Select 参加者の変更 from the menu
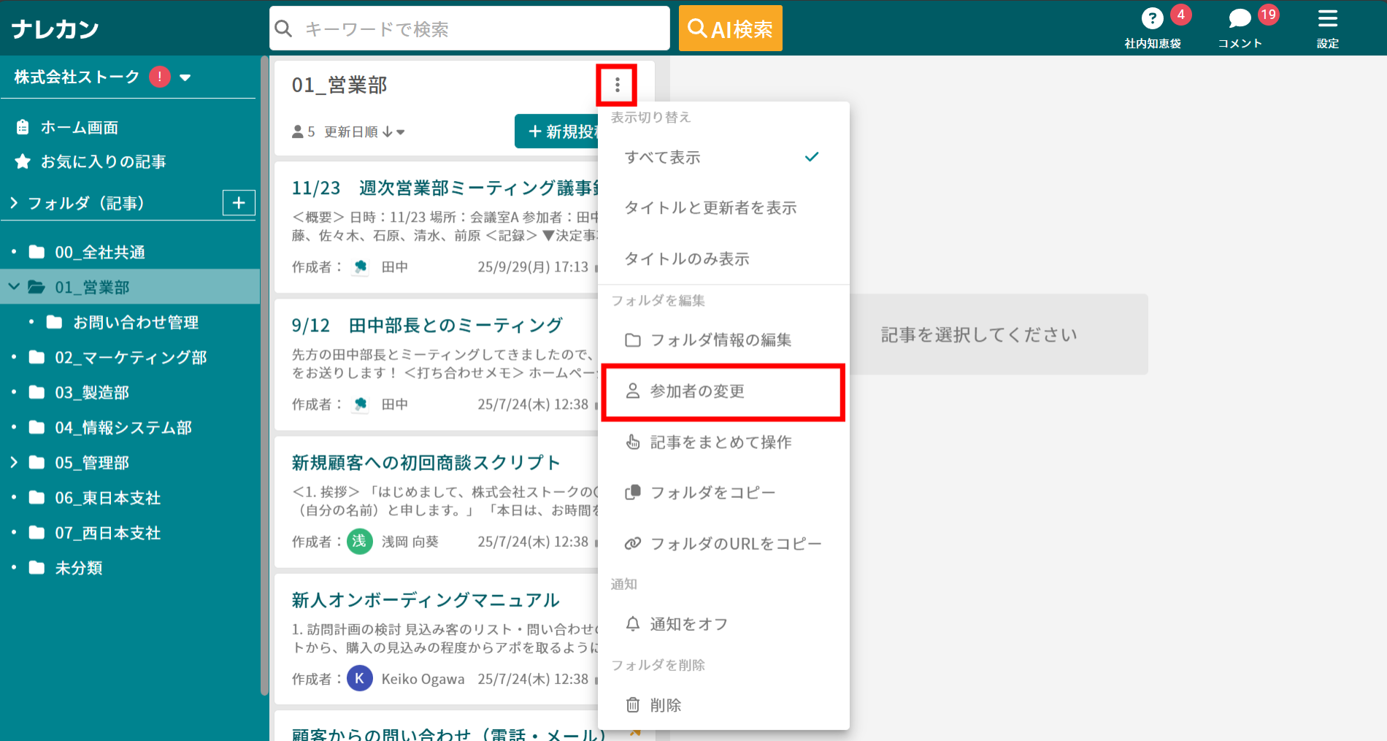 click(x=696, y=391)
